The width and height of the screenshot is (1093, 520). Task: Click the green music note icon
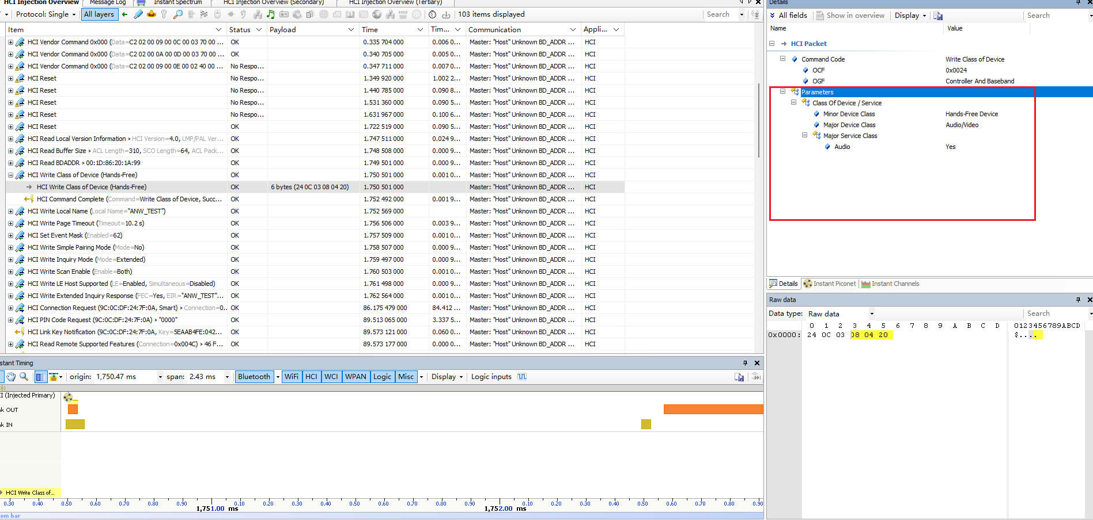coord(271,14)
